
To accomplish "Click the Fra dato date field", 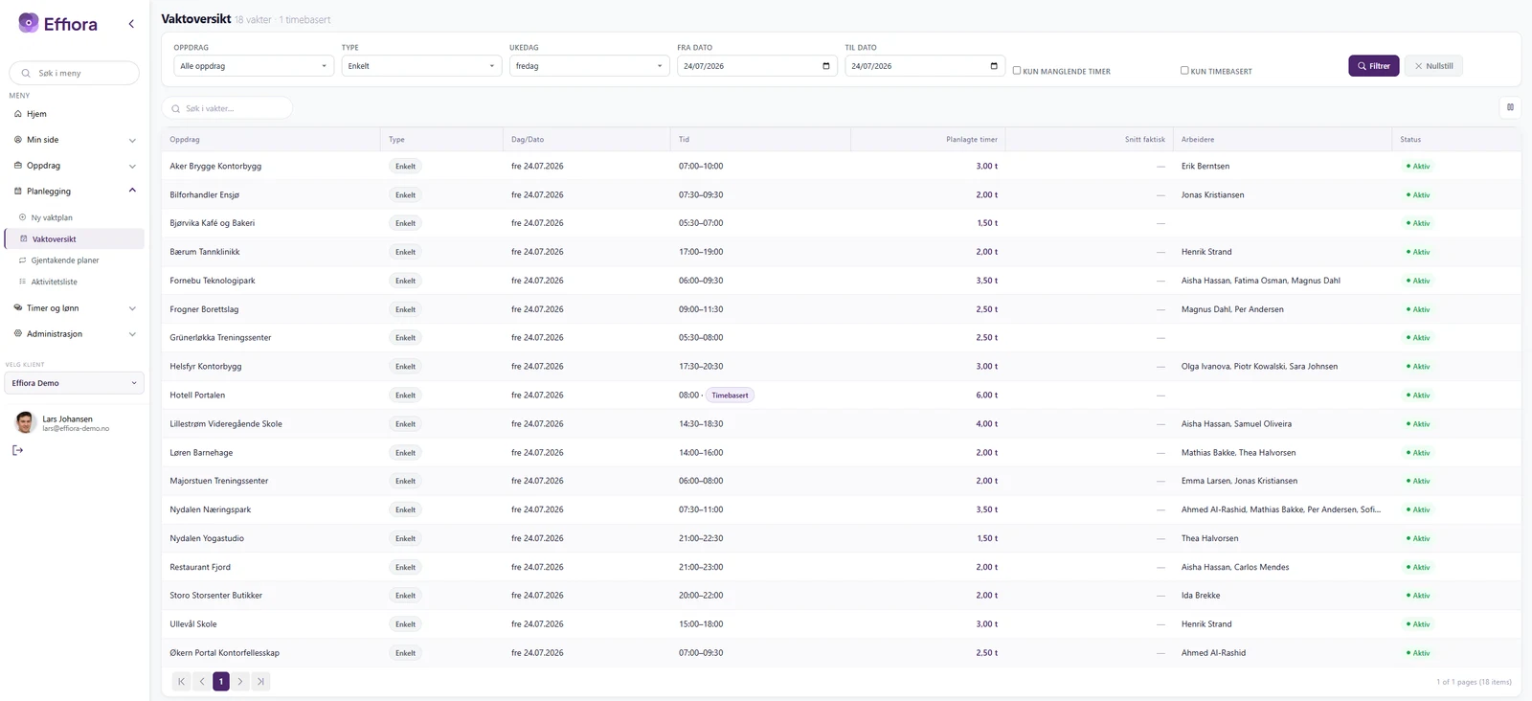I will pyautogui.click(x=756, y=66).
